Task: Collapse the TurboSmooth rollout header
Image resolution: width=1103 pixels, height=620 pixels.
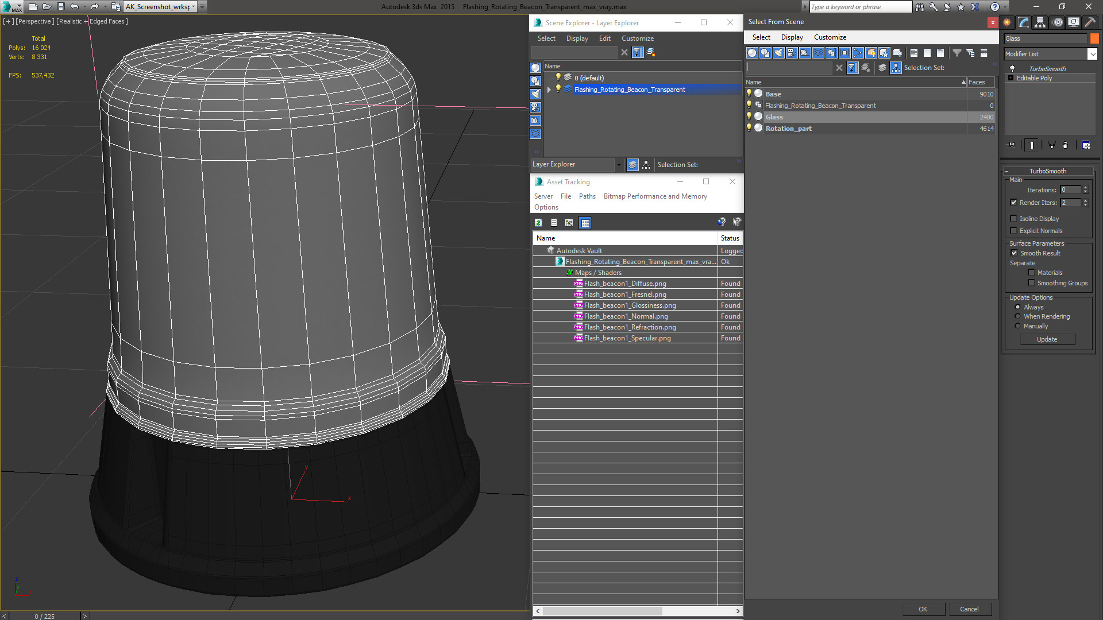Action: click(1047, 171)
